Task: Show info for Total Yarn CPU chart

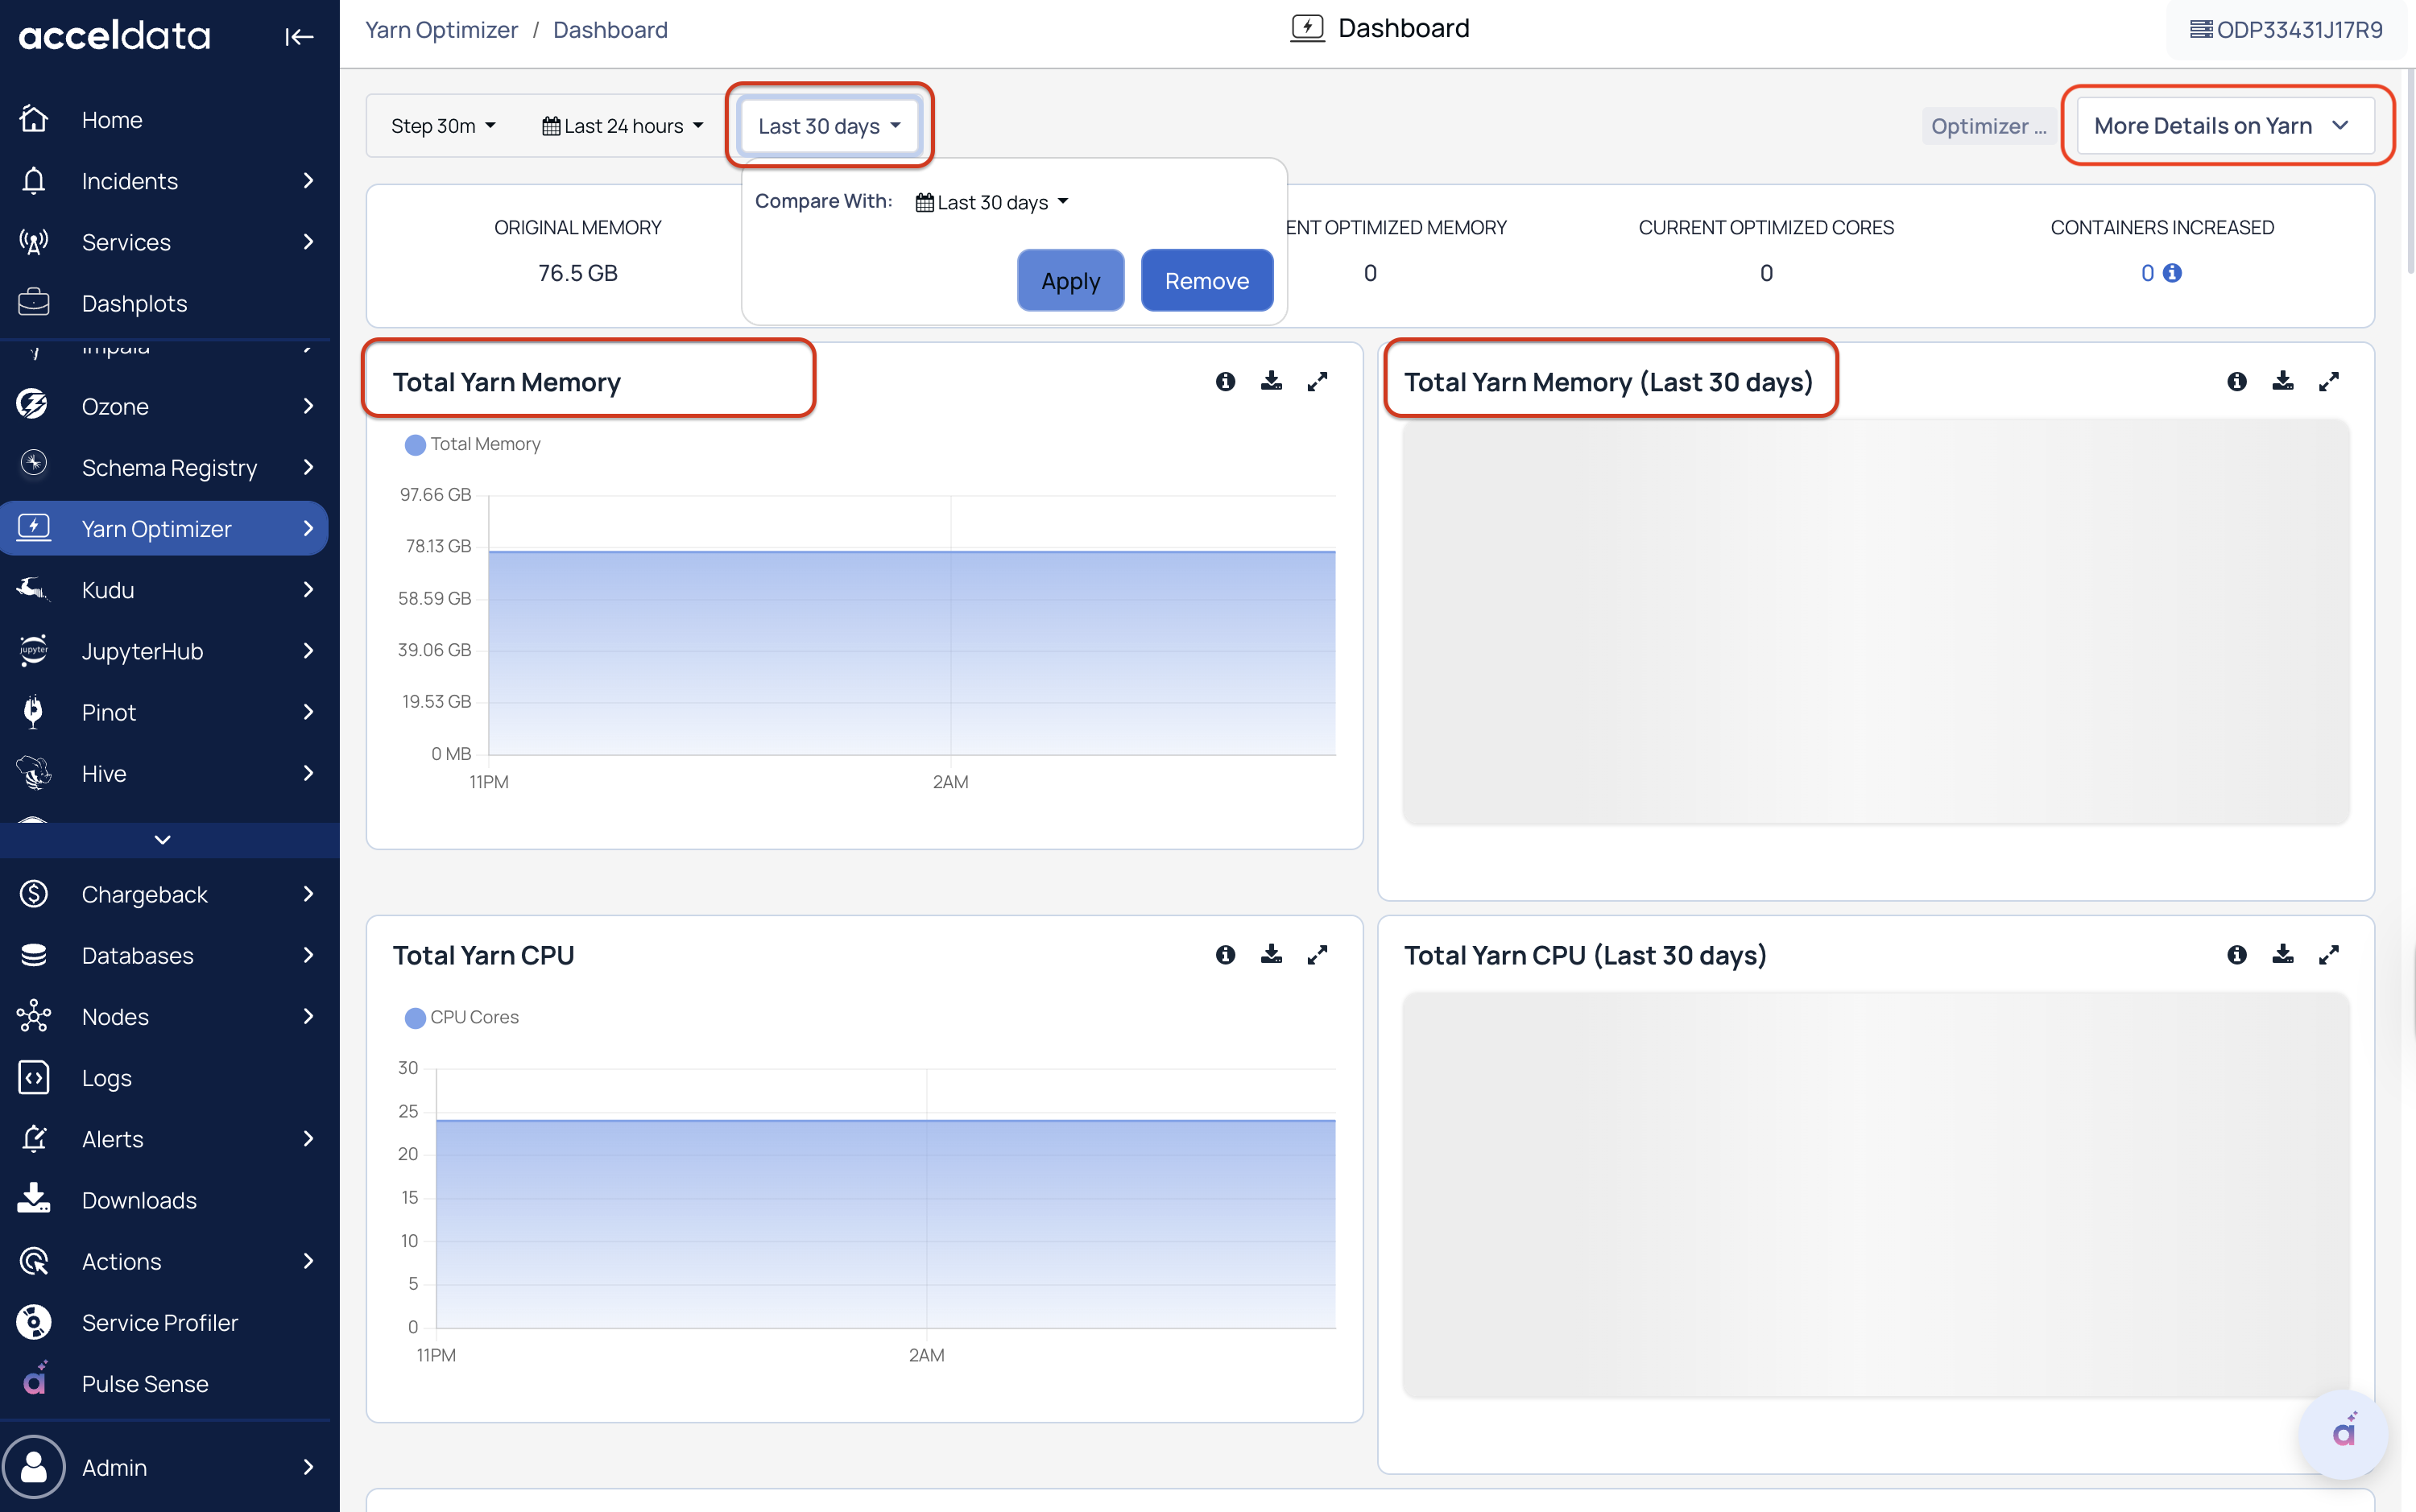Action: (1225, 954)
